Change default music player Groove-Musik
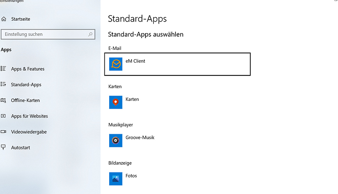Screen dimensions: 338x194 (177, 141)
